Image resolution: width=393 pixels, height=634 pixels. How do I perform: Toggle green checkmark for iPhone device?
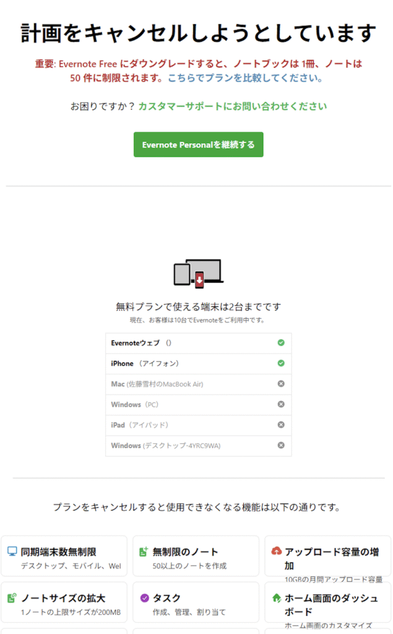click(x=281, y=363)
